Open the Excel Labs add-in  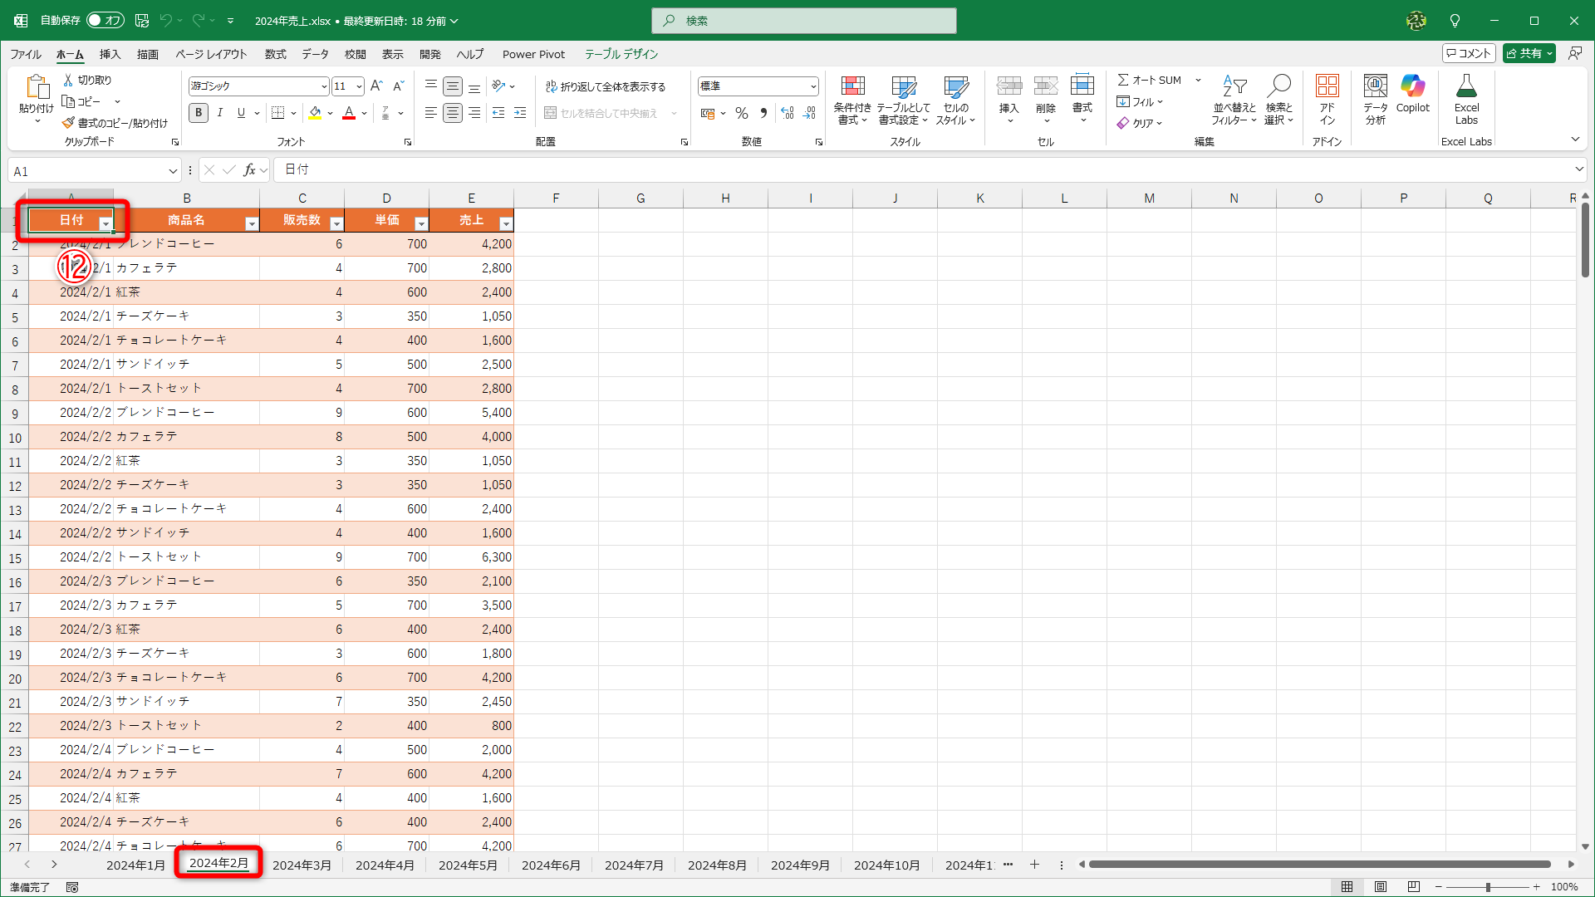click(1466, 86)
